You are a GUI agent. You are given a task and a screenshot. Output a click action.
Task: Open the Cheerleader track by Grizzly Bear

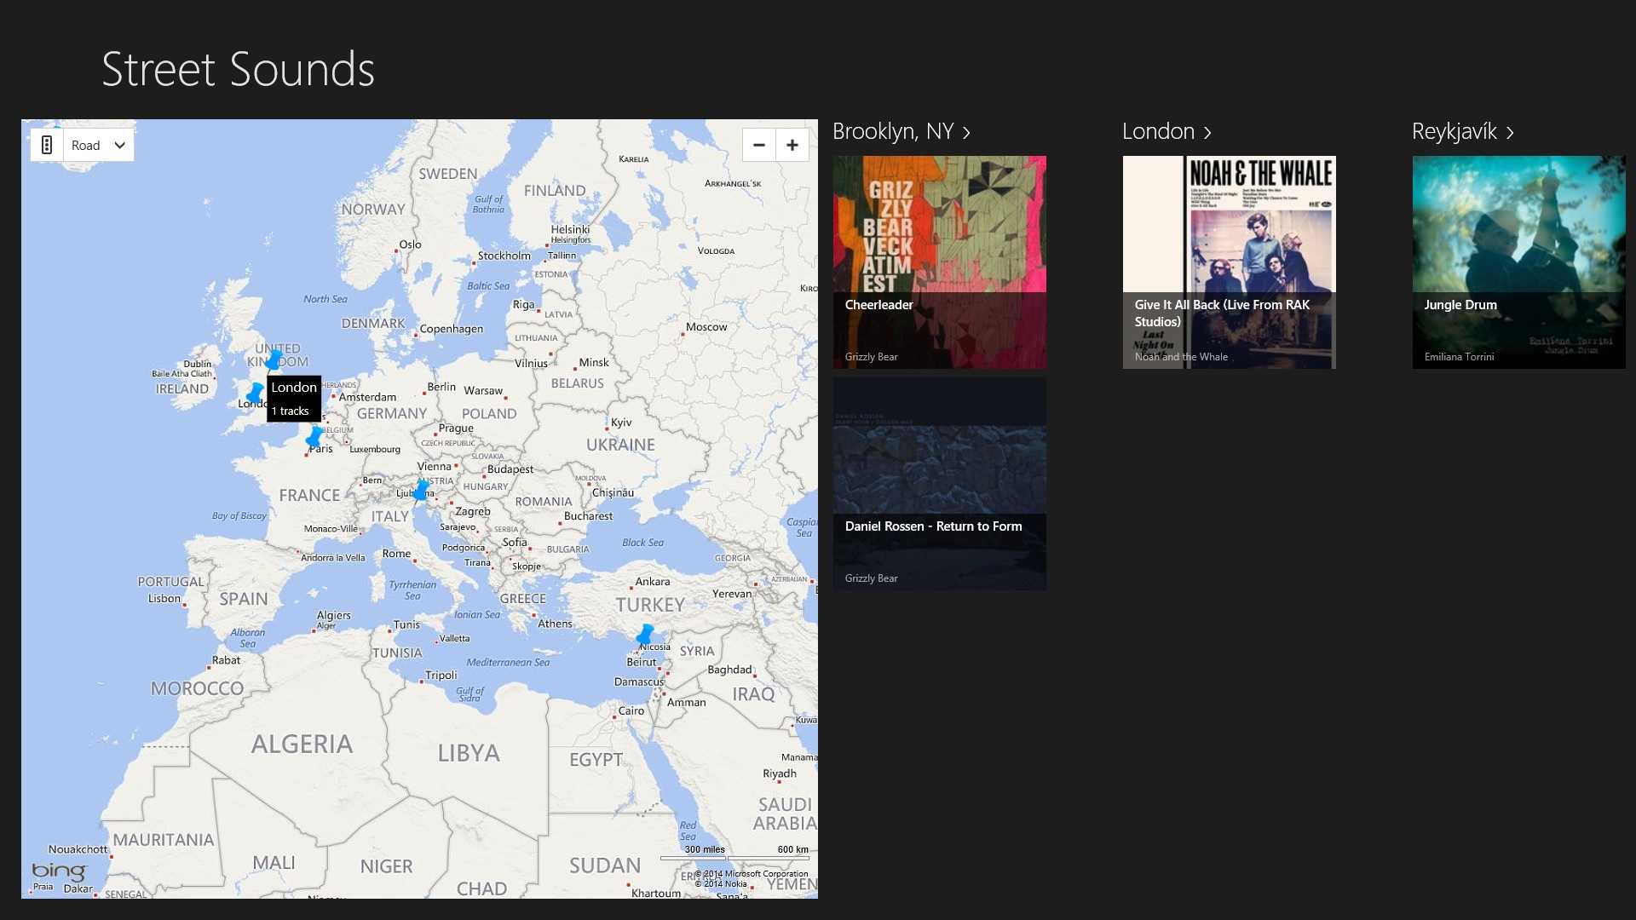[x=939, y=262]
